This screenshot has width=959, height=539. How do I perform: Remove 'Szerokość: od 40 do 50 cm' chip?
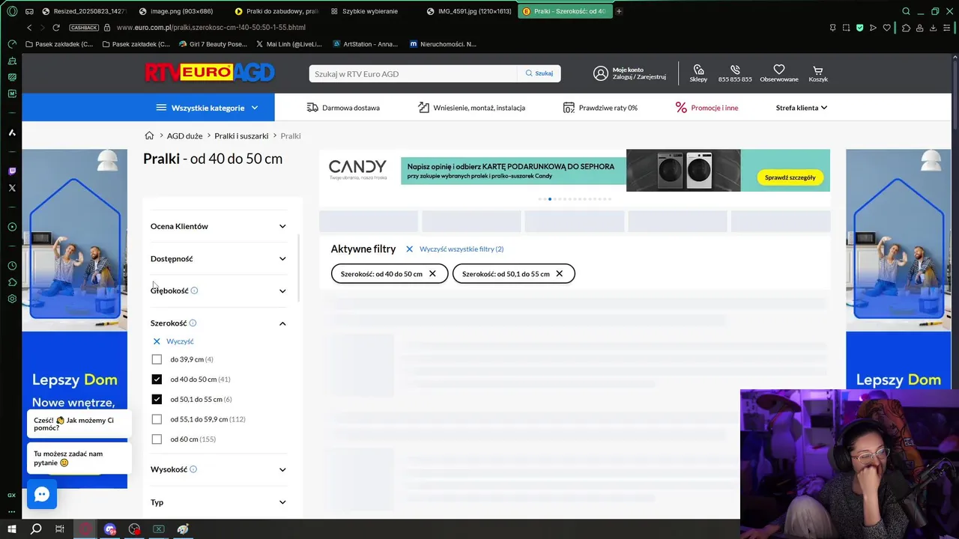pyautogui.click(x=432, y=274)
